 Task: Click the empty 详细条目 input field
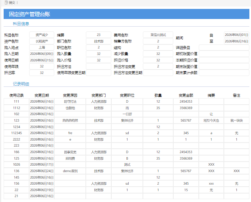pyautogui.click(x=224, y=47)
